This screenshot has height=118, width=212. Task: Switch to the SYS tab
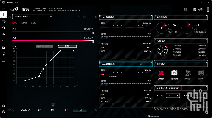pyautogui.click(x=33, y=23)
